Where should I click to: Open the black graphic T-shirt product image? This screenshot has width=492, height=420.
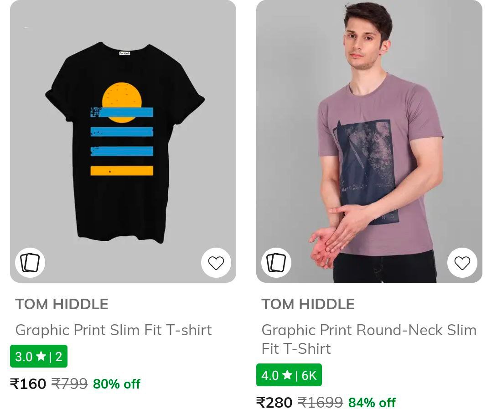[x=123, y=141]
